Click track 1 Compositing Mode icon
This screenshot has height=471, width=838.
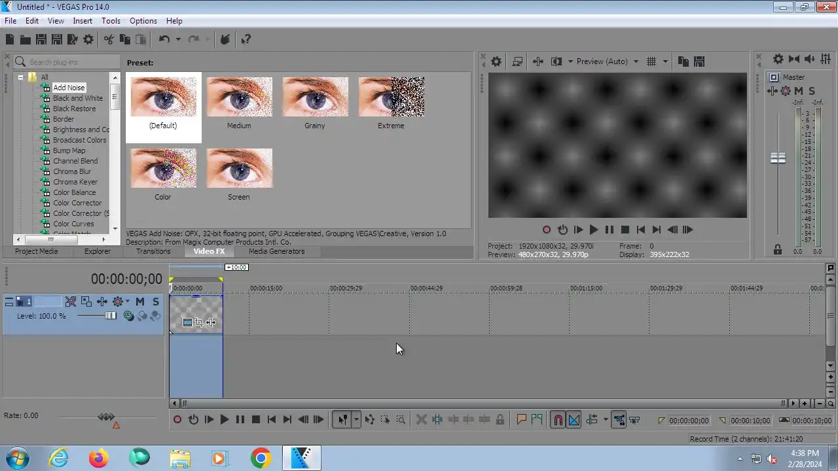tap(128, 316)
